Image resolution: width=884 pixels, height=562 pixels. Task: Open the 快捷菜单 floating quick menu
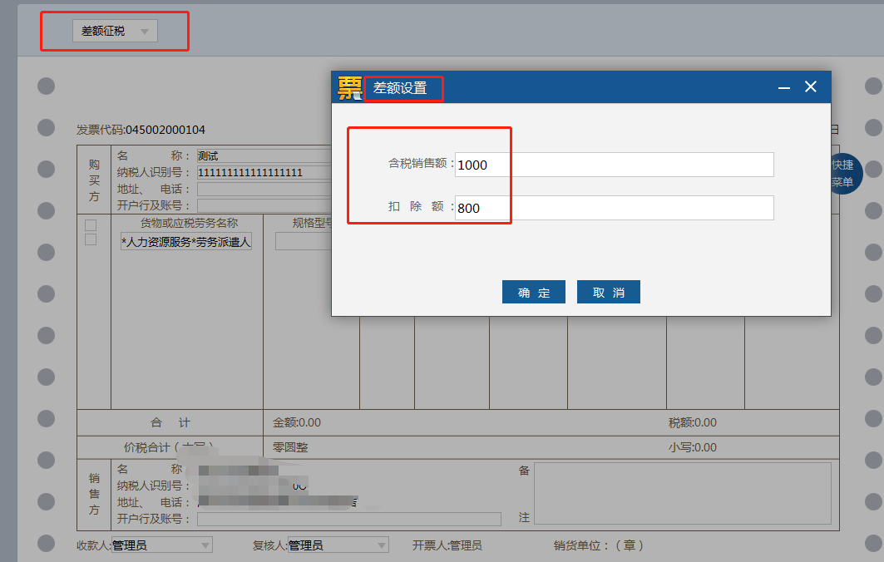[845, 173]
